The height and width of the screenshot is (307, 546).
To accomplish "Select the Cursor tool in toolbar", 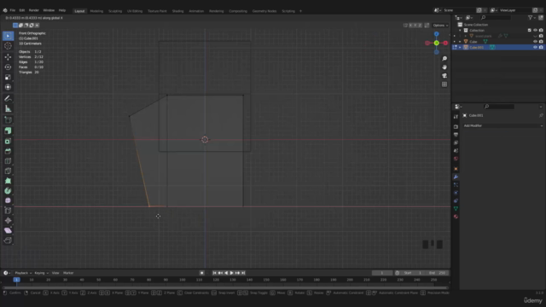I will pyautogui.click(x=8, y=46).
